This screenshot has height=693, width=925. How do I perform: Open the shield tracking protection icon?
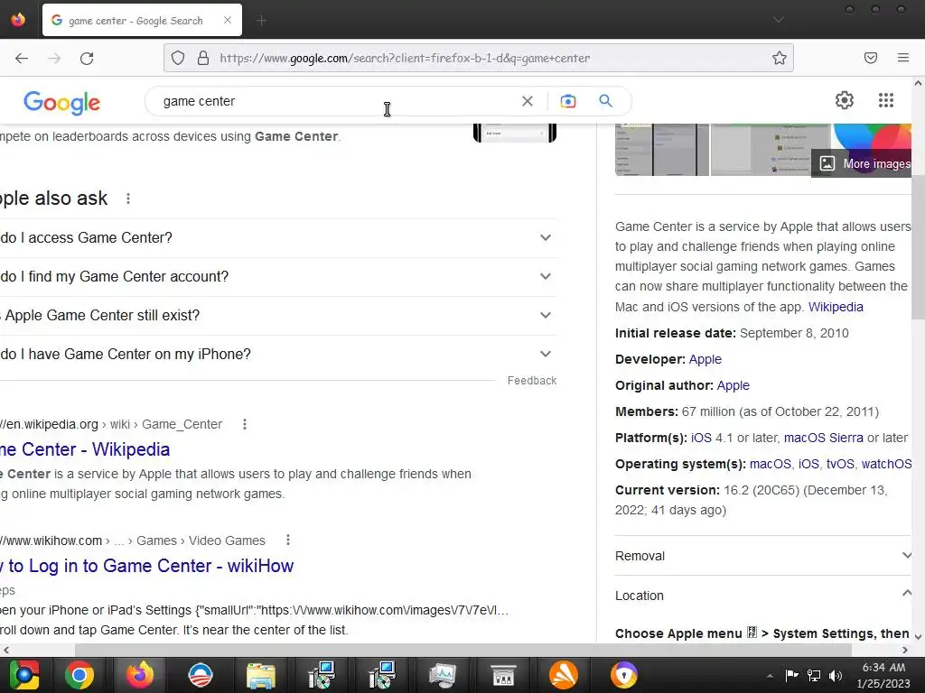pos(178,58)
